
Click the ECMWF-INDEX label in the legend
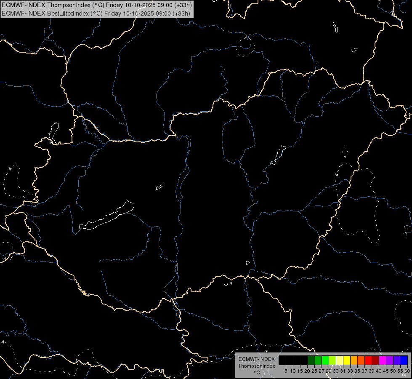click(257, 359)
